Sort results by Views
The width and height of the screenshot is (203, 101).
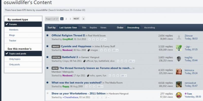pyautogui.click(x=103, y=28)
